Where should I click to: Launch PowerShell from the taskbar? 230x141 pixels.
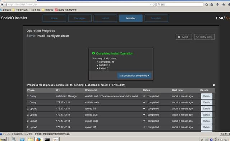tap(22, 140)
